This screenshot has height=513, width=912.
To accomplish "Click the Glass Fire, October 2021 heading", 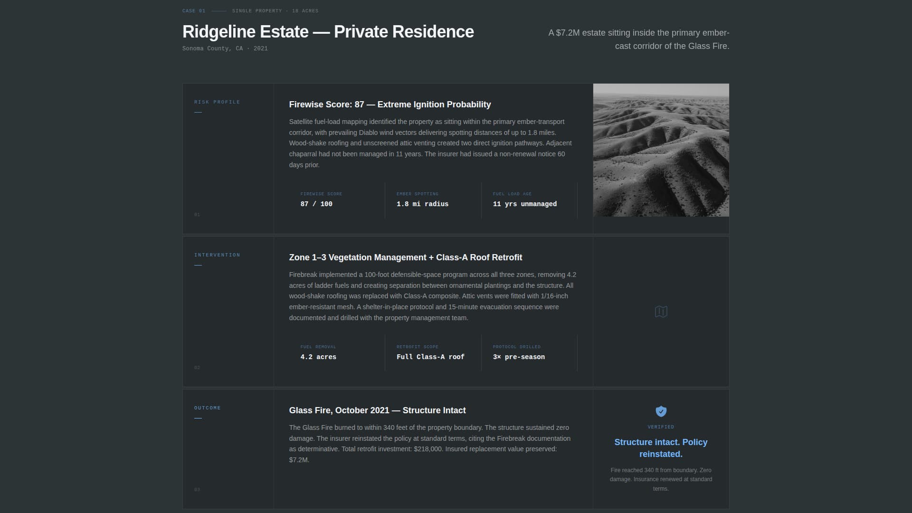I will (x=377, y=410).
